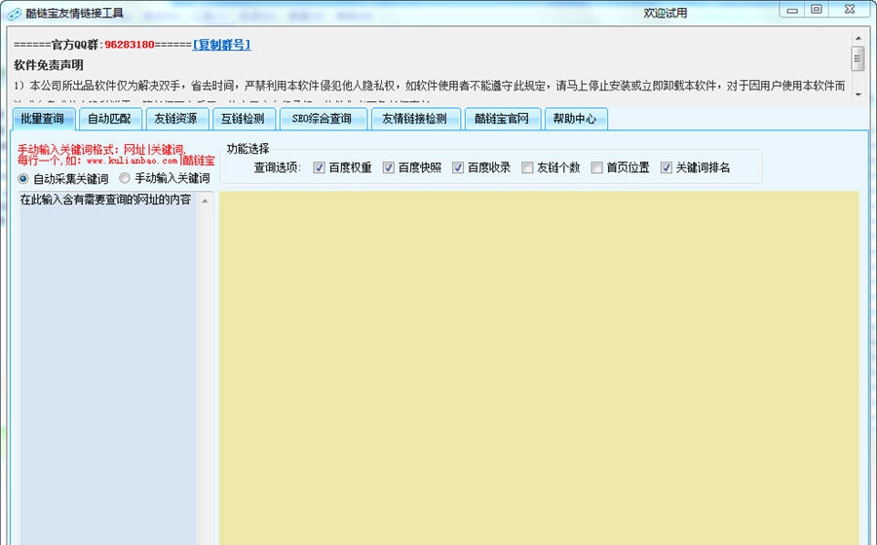877x545 pixels.
Task: Click the 欢迎试用 title bar text
Action: point(665,13)
